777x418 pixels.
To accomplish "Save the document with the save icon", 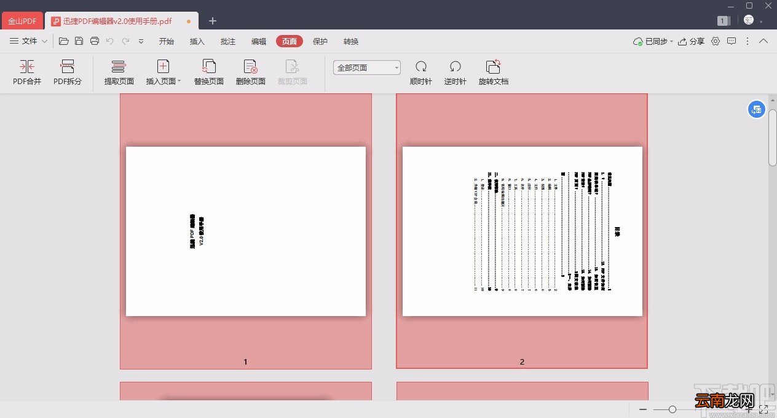I will (x=79, y=41).
